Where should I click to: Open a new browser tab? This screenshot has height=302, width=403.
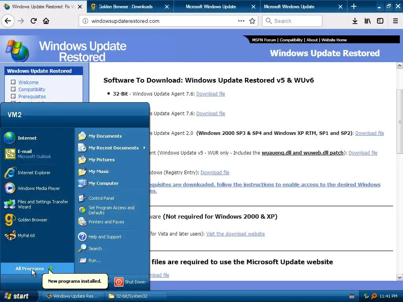point(354,6)
